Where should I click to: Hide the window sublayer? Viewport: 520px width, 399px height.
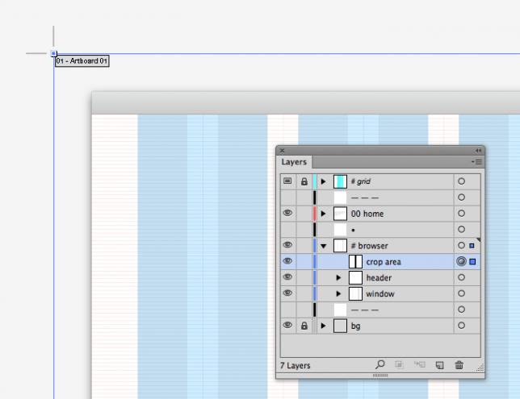(x=287, y=293)
